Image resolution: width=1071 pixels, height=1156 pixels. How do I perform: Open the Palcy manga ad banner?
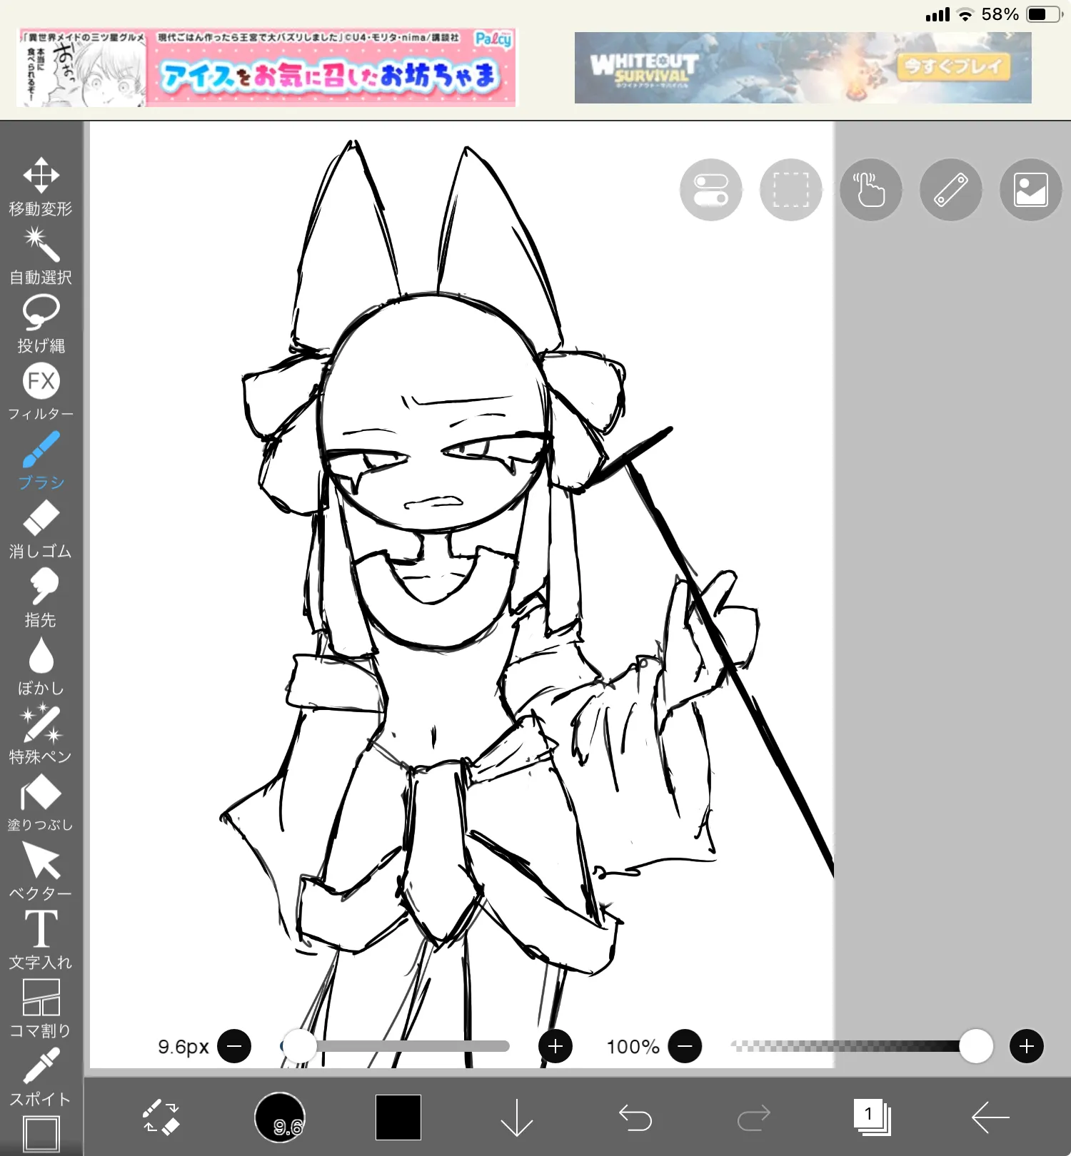tap(266, 69)
